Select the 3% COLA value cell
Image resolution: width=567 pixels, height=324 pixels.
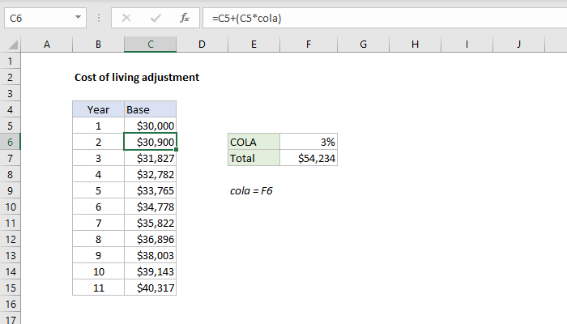(x=309, y=142)
